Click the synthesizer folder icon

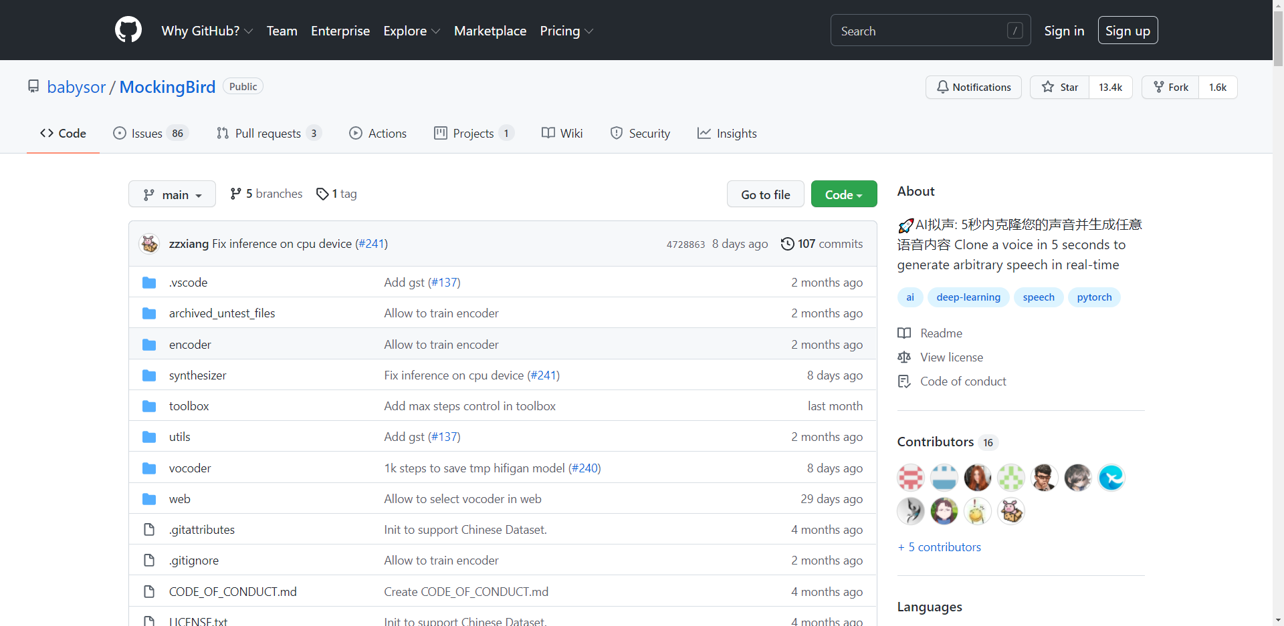coord(149,375)
